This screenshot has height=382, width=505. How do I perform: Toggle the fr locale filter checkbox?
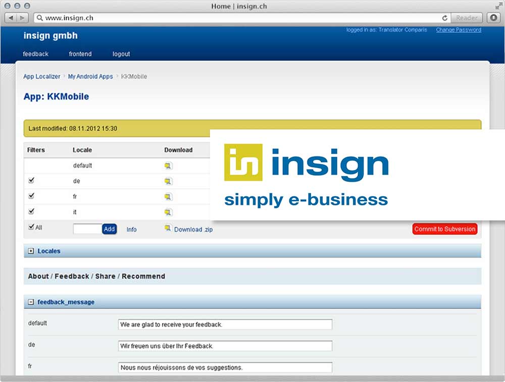click(x=31, y=196)
